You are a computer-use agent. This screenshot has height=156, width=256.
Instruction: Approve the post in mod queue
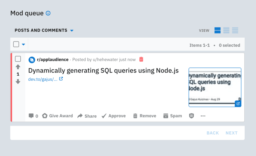click(x=114, y=116)
